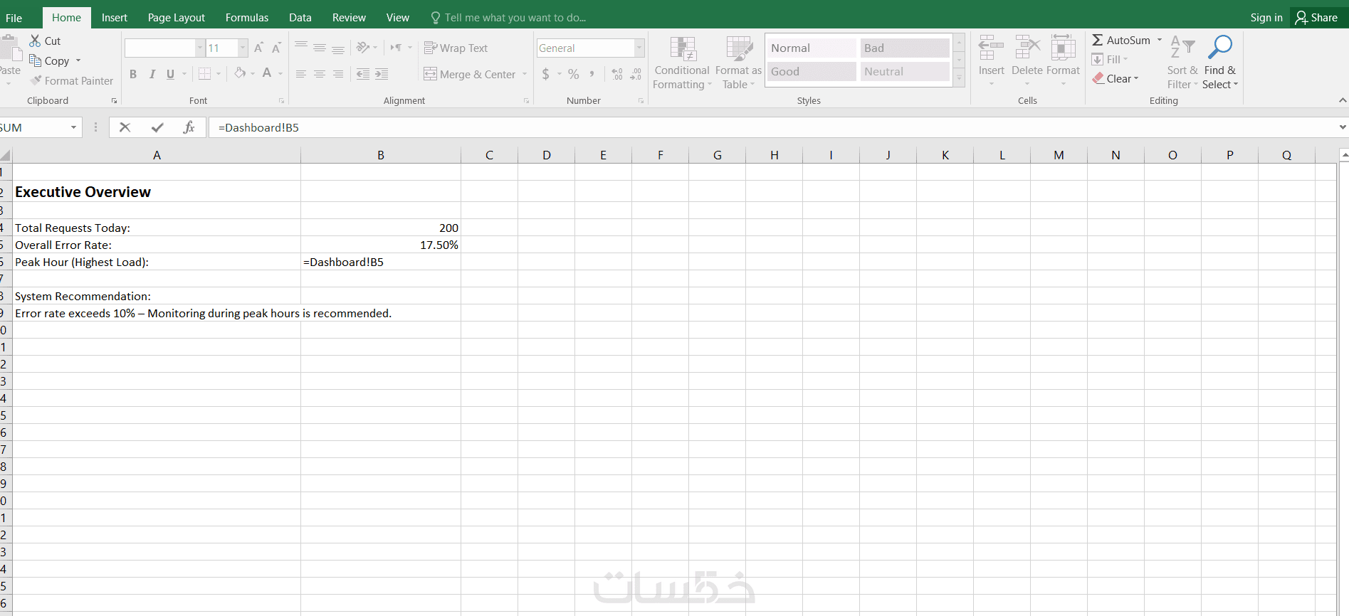
Task: Click the Delete cells icon
Action: tap(1027, 48)
